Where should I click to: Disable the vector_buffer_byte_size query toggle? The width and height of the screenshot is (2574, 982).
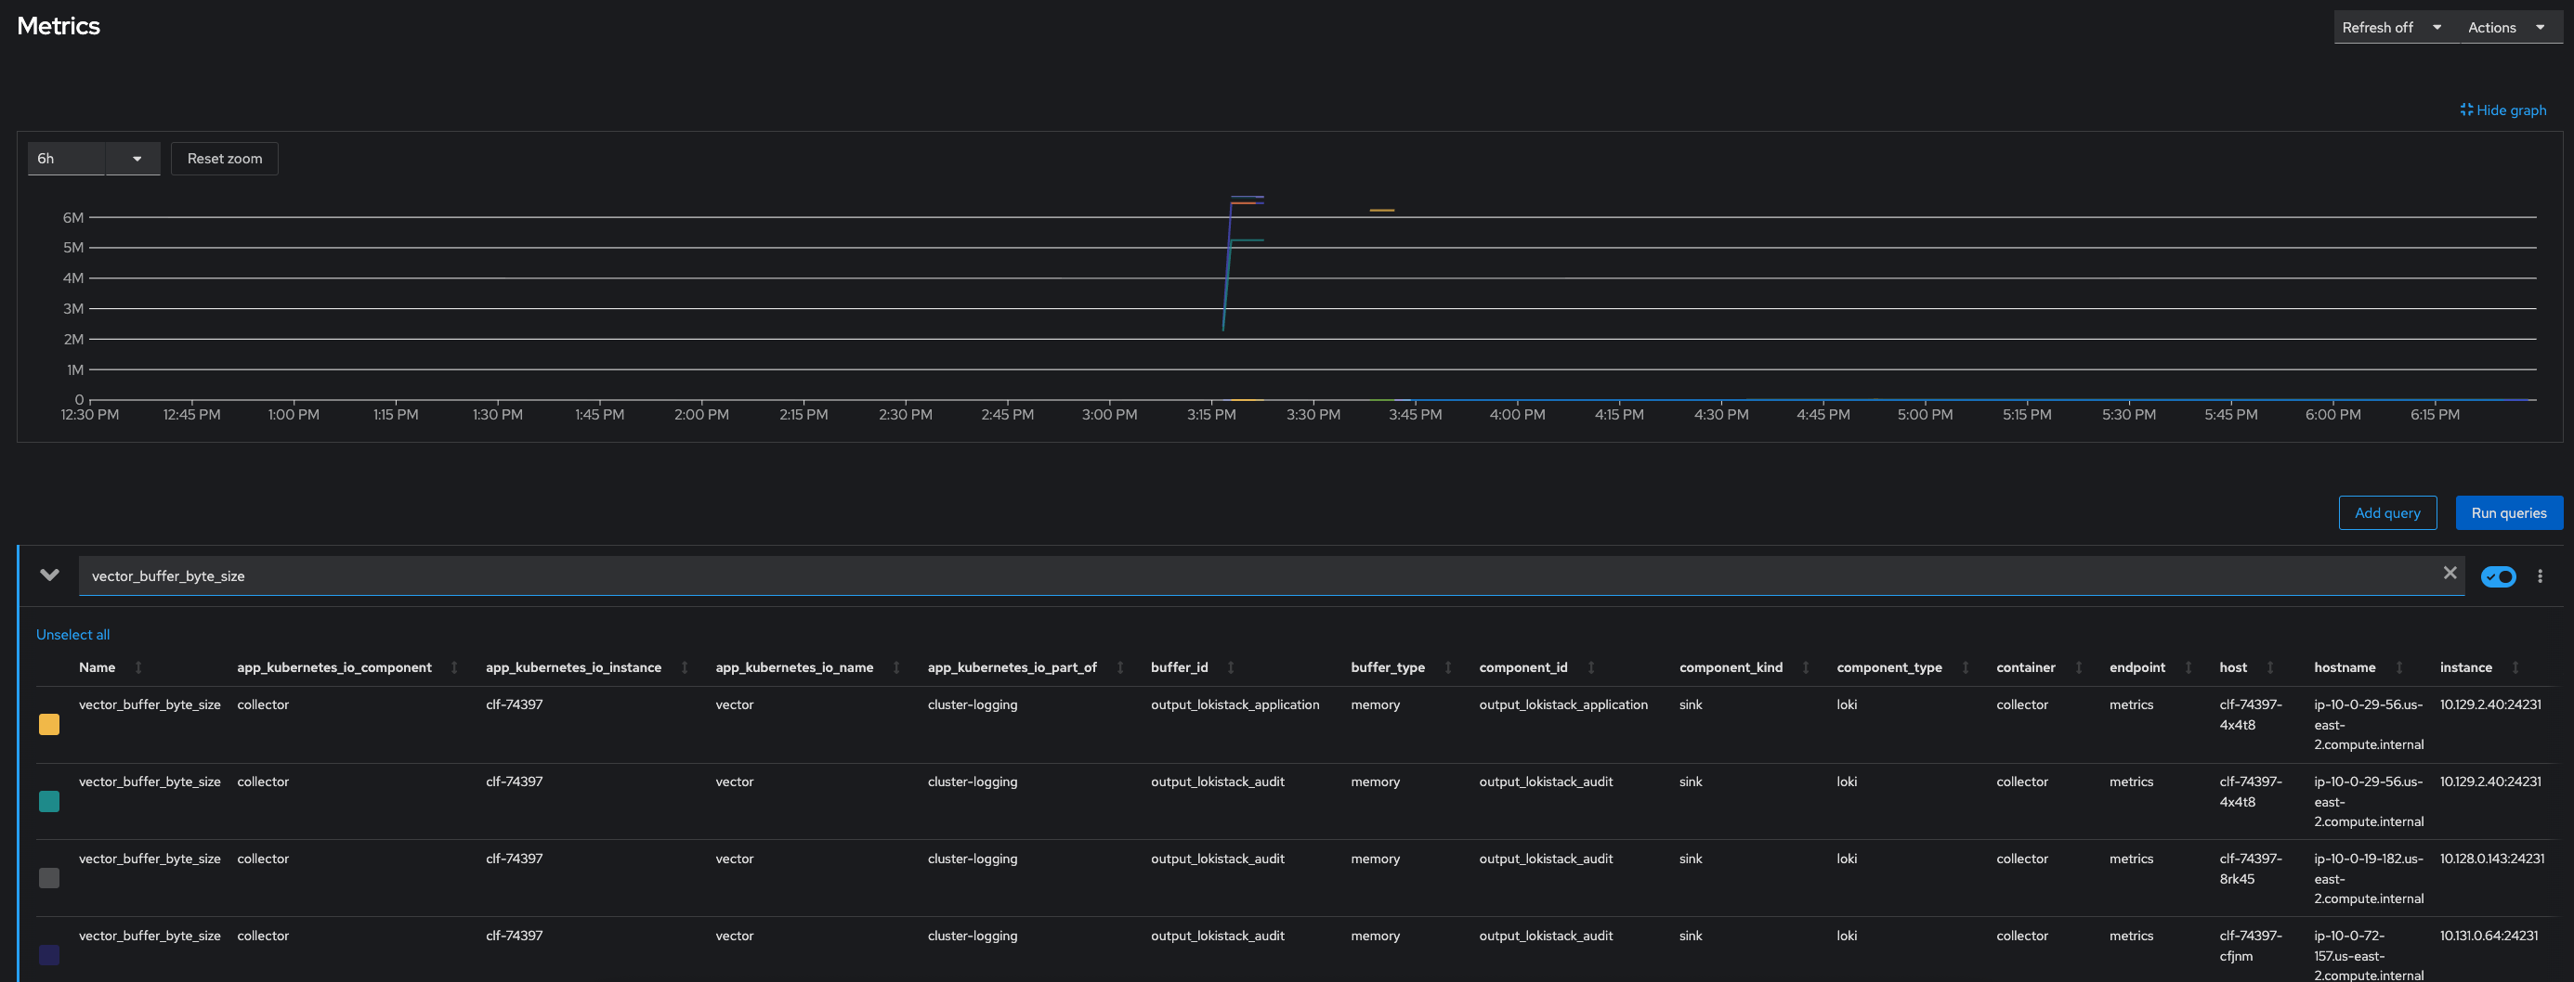tap(2497, 576)
